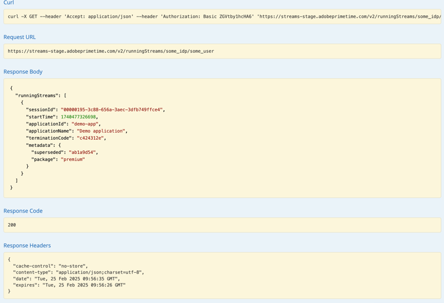The image size is (444, 303).
Task: Click the "metadata" key
Action: click(x=40, y=145)
